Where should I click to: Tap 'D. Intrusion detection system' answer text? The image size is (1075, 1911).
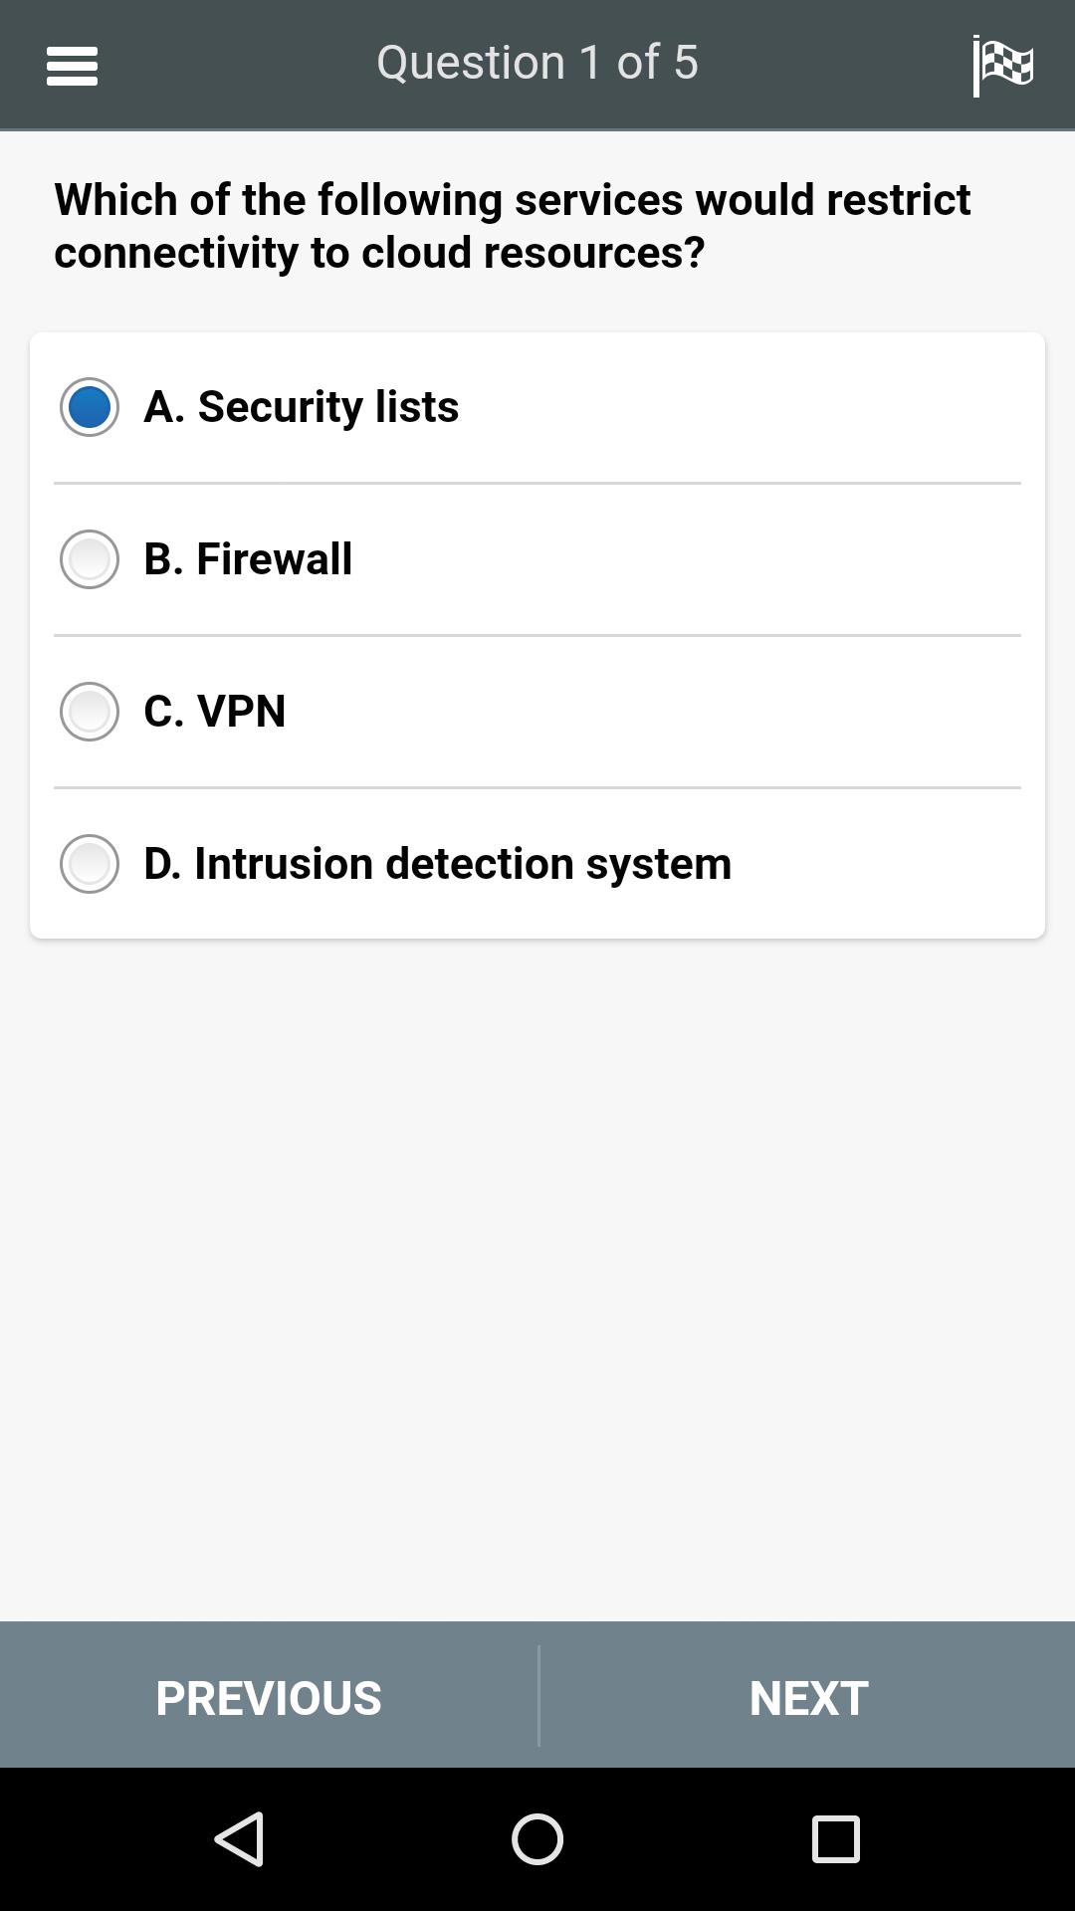[438, 863]
